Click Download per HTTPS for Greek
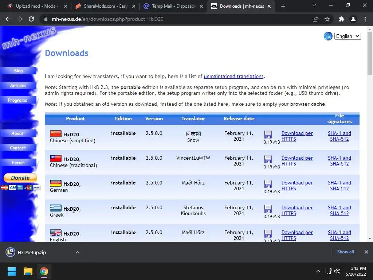Viewport: 373px width, 280px height. point(297,210)
